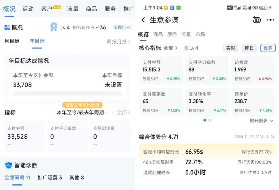Viewport: 279px width, 190px height.
Task: Select the 其他 8 strategy filter
Action: click(x=77, y=177)
